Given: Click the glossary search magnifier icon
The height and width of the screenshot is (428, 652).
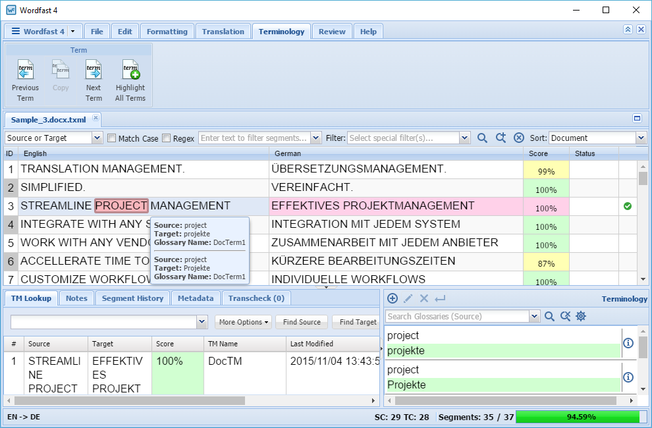Looking at the screenshot, I should point(549,317).
